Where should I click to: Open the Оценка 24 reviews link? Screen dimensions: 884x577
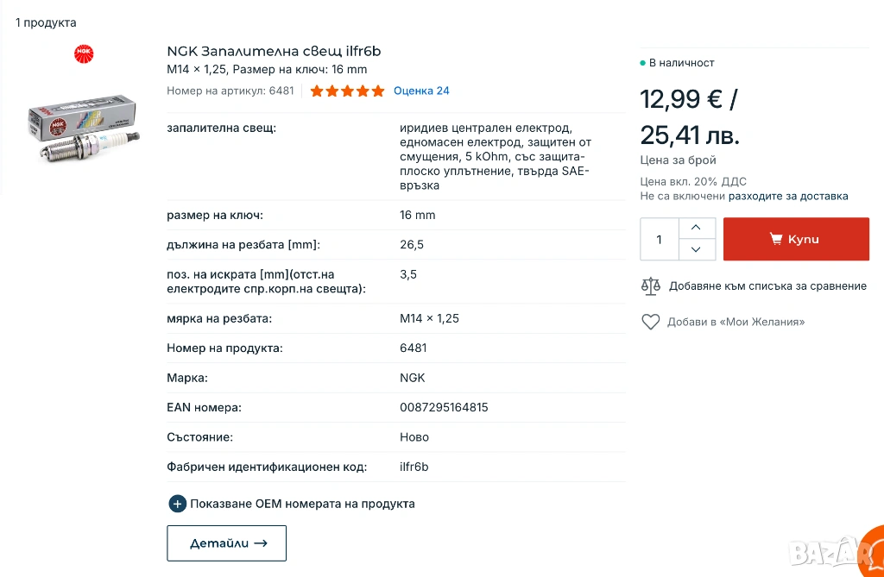point(421,91)
